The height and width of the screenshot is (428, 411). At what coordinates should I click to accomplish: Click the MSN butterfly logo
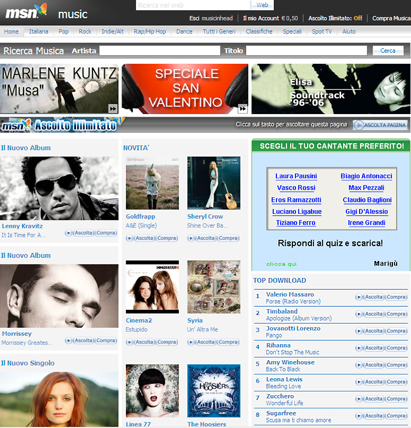pos(27,11)
